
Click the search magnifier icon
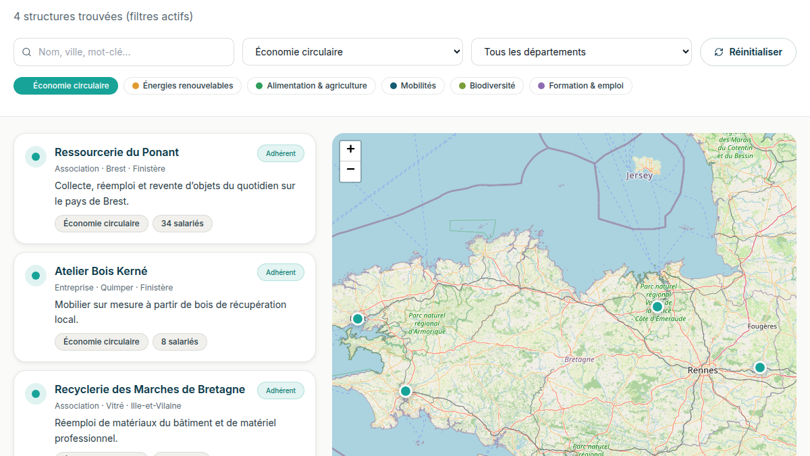pyautogui.click(x=27, y=52)
